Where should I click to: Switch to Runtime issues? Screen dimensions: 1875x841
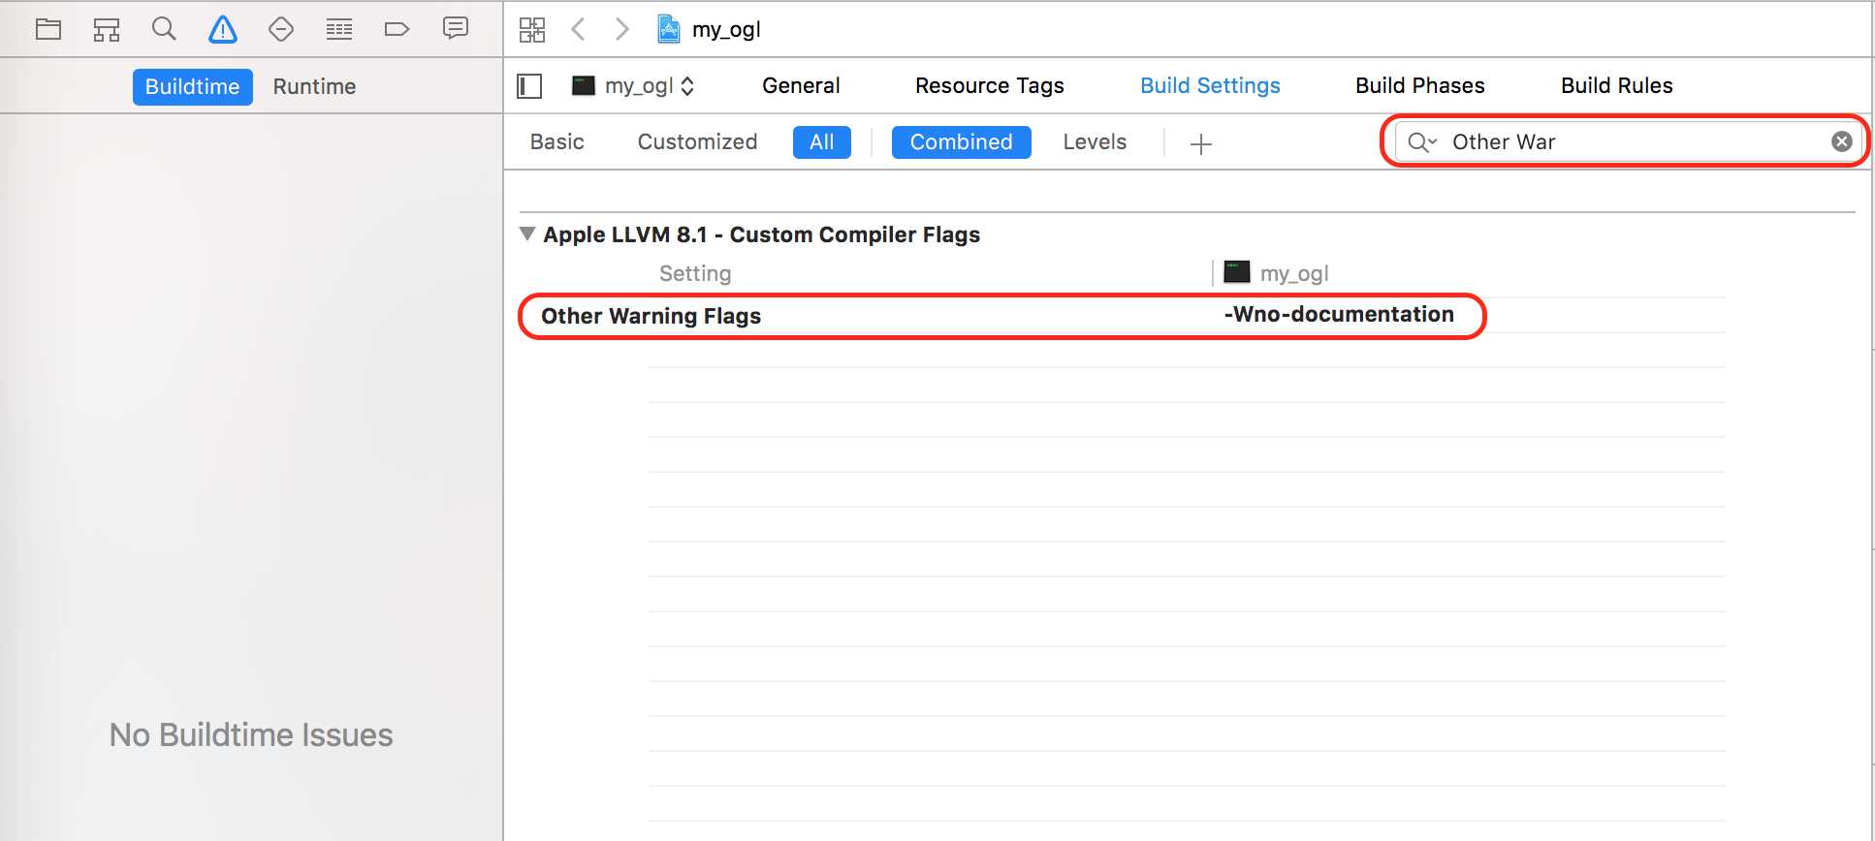pyautogui.click(x=314, y=86)
